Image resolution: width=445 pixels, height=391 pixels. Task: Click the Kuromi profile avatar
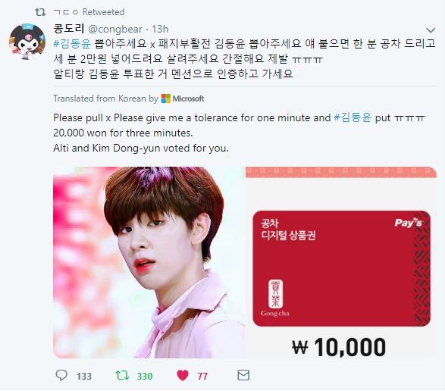27,42
